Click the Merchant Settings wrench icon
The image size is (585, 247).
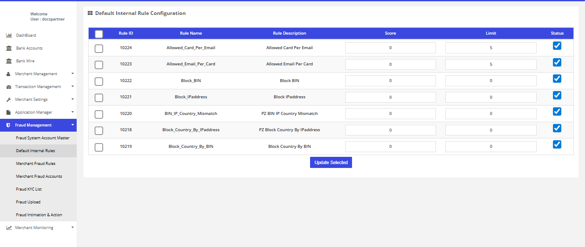click(9, 100)
